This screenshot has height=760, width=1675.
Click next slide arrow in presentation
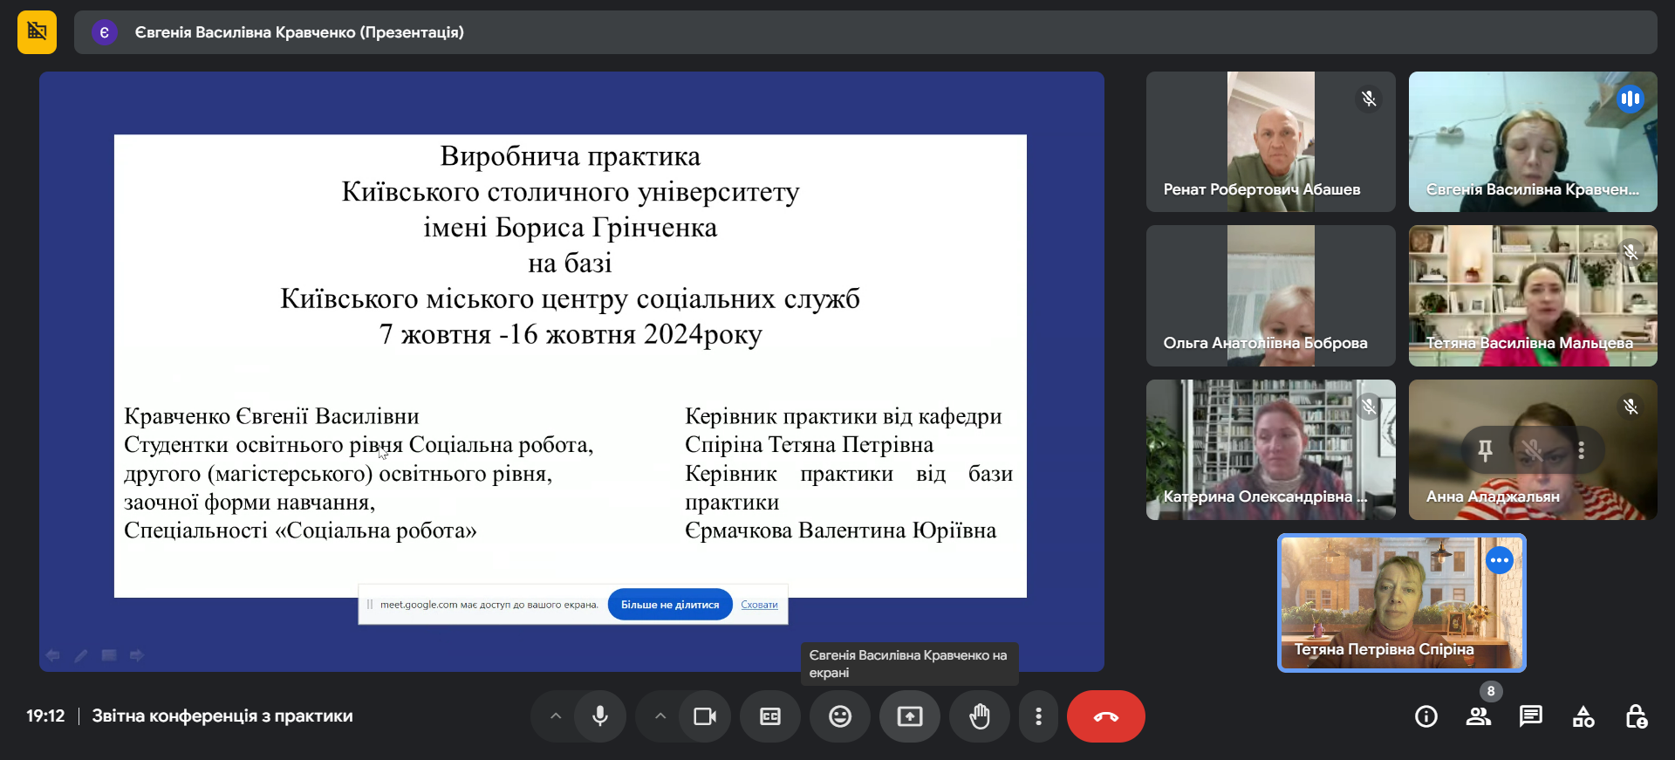coord(137,655)
